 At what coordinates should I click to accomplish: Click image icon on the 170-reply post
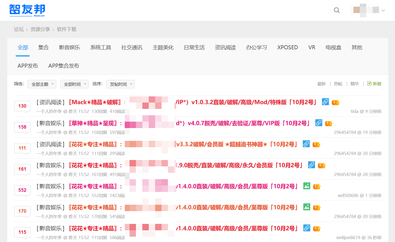[x=307, y=207]
